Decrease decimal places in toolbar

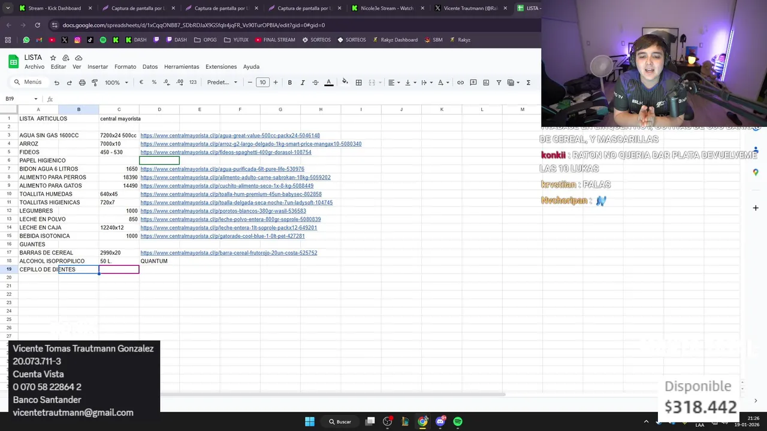click(167, 83)
